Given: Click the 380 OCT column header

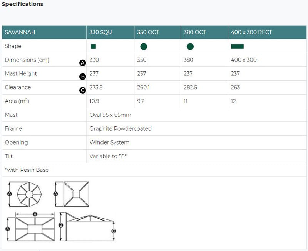Looking at the screenshot, I should click(195, 32).
